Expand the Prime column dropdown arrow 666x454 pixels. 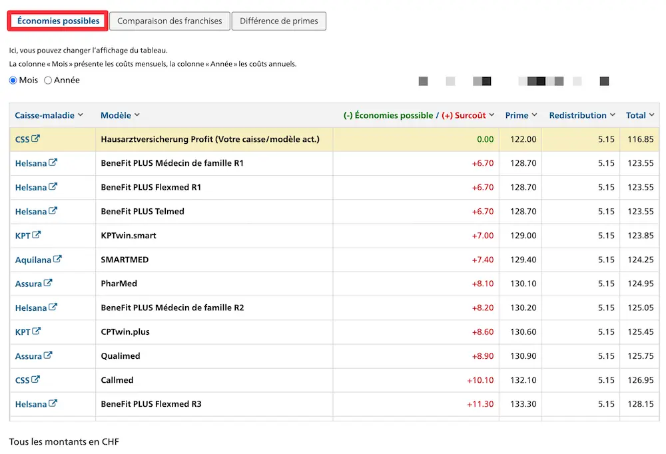(x=534, y=115)
